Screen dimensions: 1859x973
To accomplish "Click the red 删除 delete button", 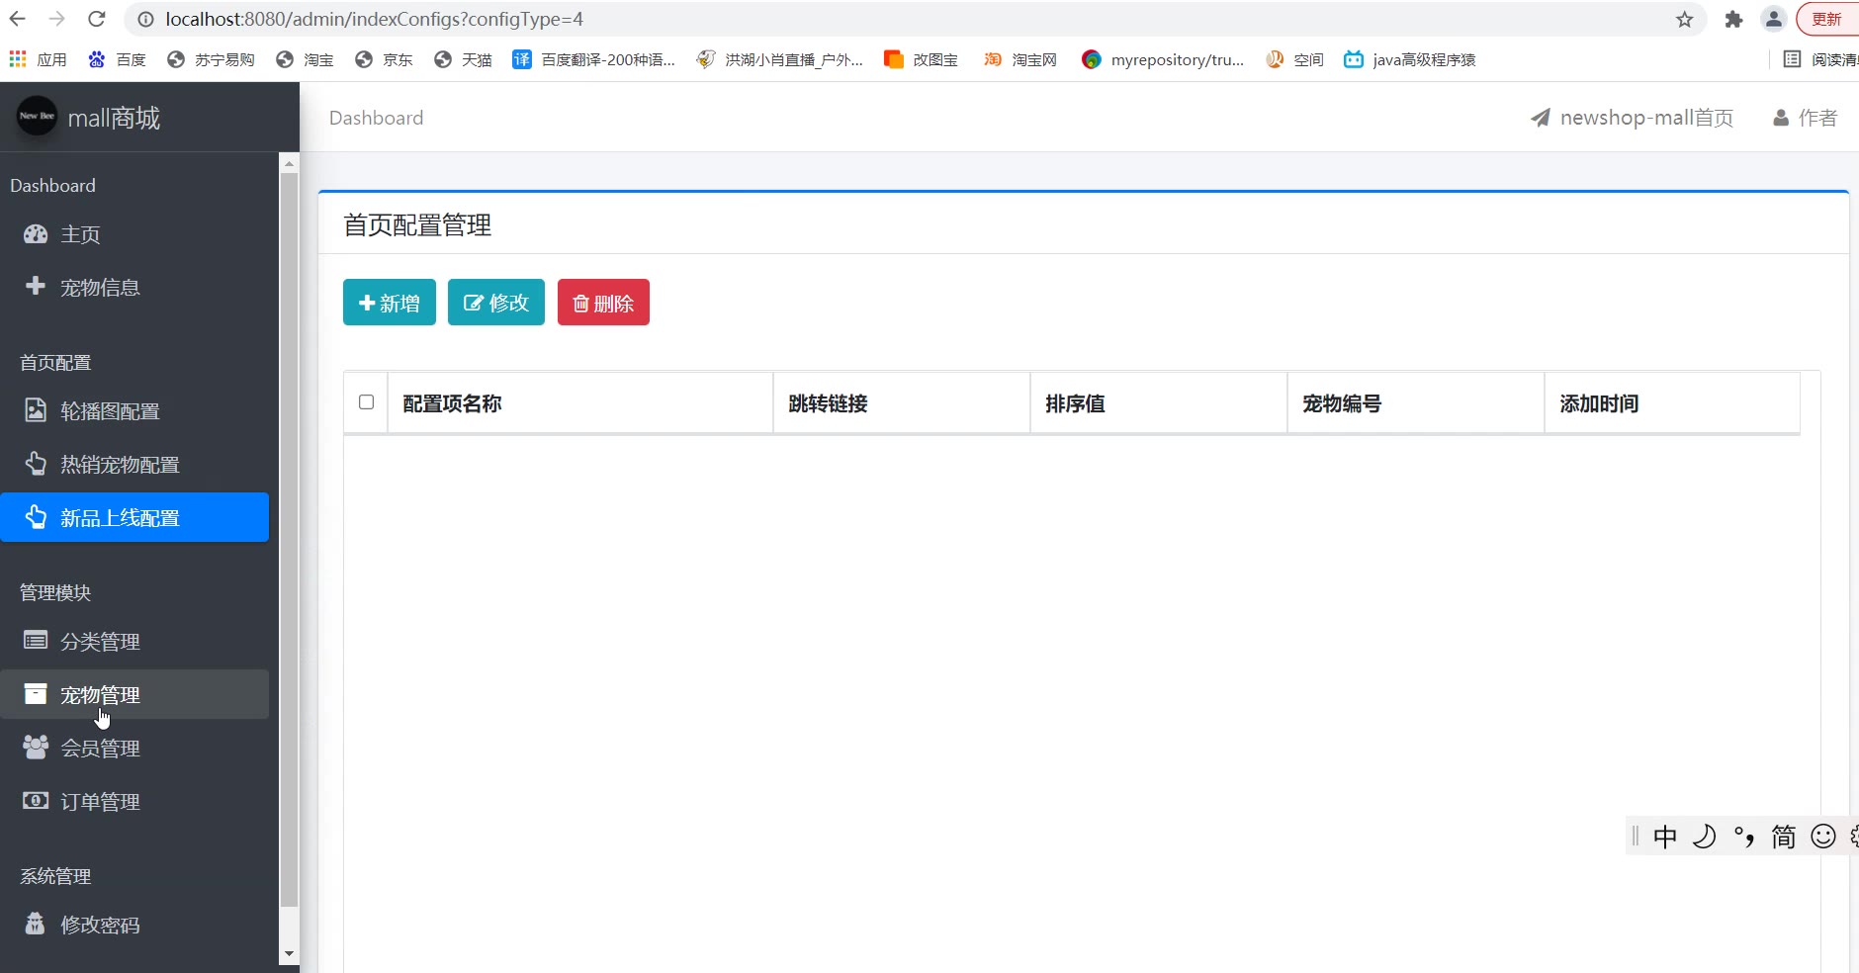I will [603, 303].
